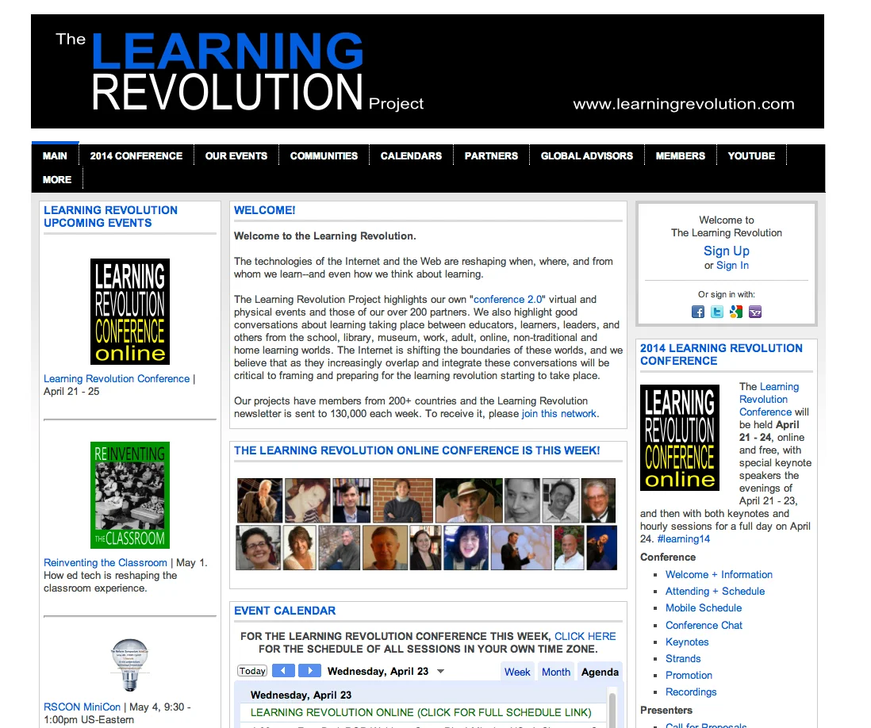The image size is (871, 728).
Task: Click 2014 LEARNING REVOLUTION CONFERENCE heading
Action: (x=721, y=354)
